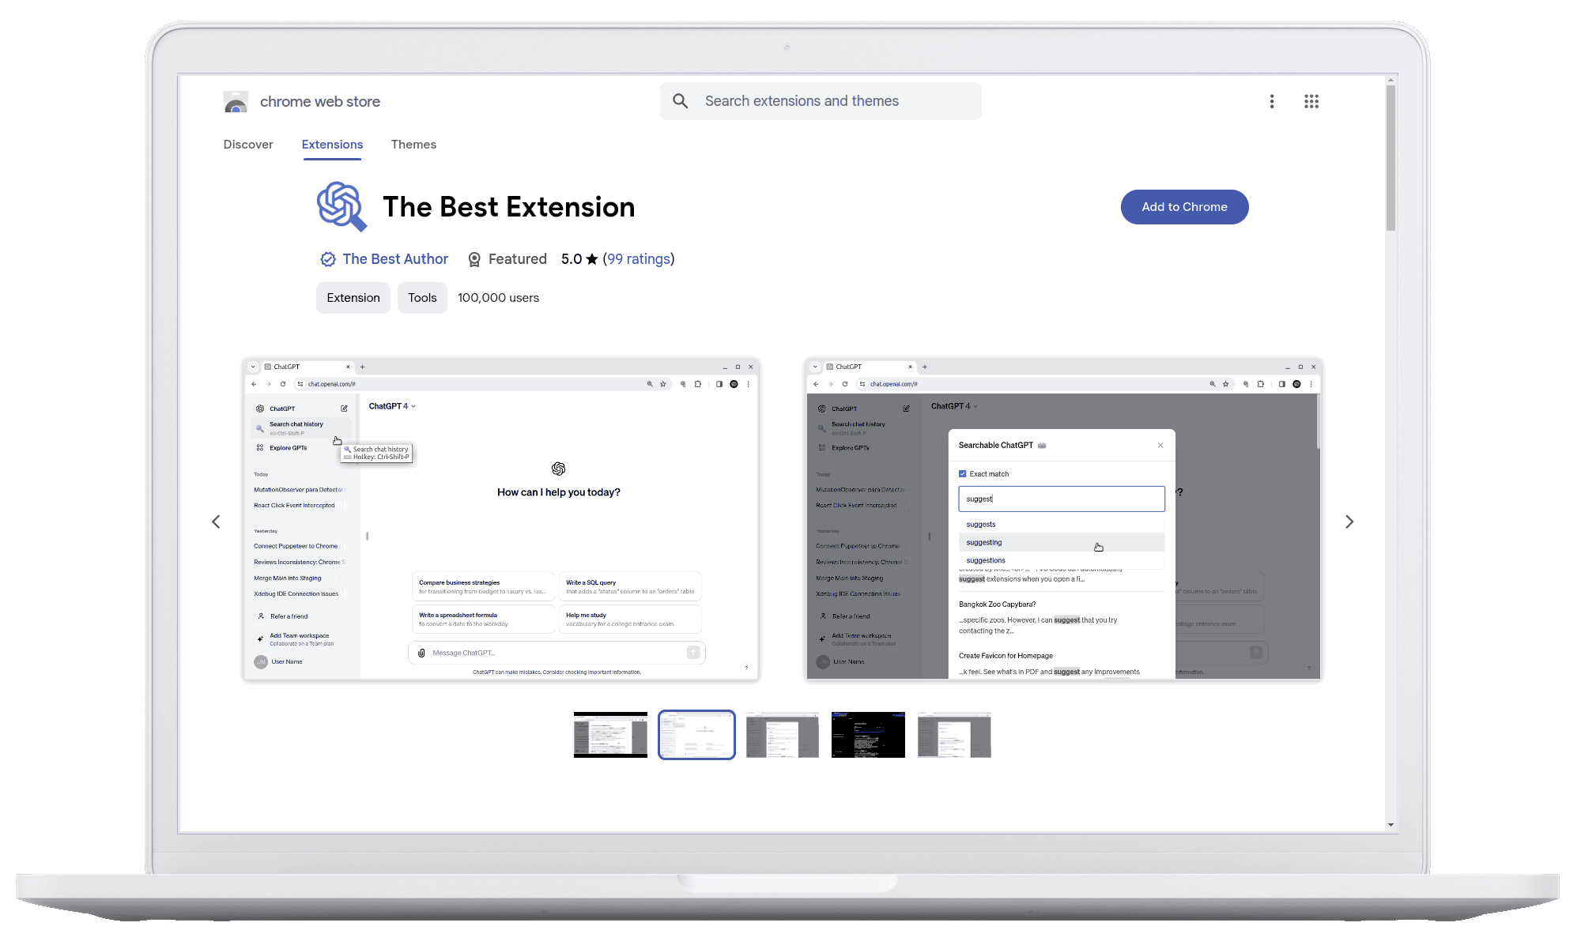The image size is (1581, 949).
Task: Open the 99 ratings link
Action: tap(638, 259)
